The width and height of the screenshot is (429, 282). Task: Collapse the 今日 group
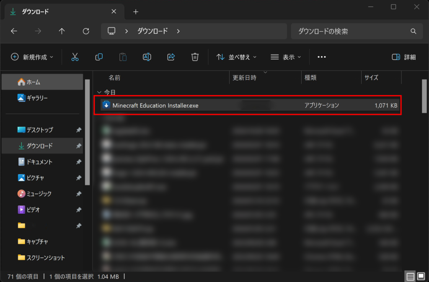99,92
